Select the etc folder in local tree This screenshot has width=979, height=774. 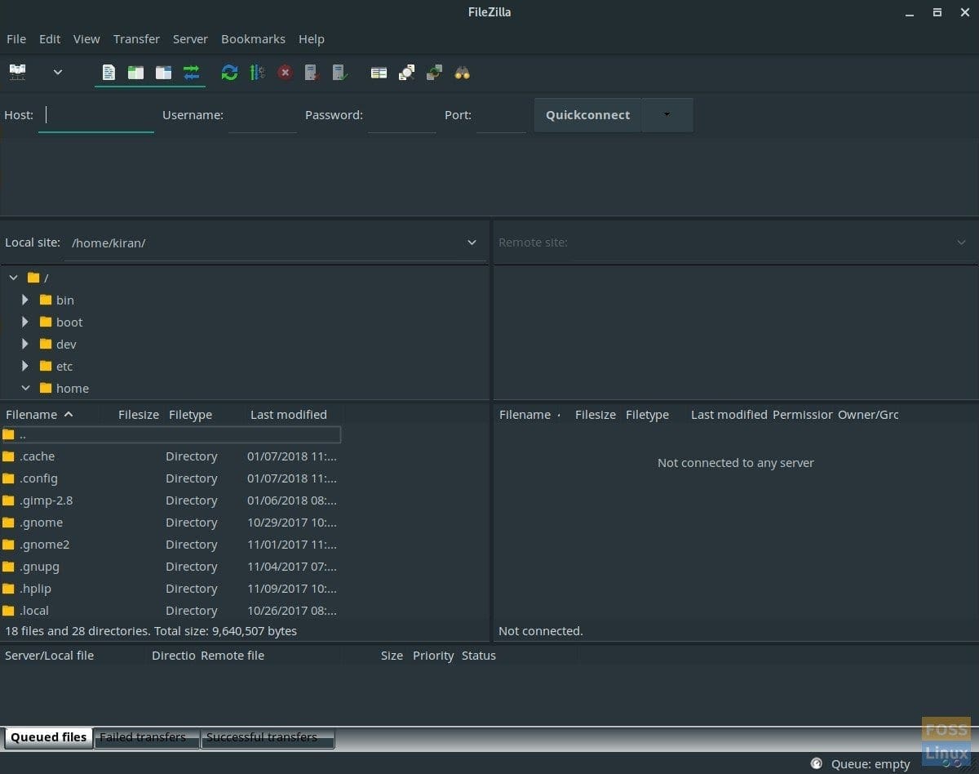64,366
